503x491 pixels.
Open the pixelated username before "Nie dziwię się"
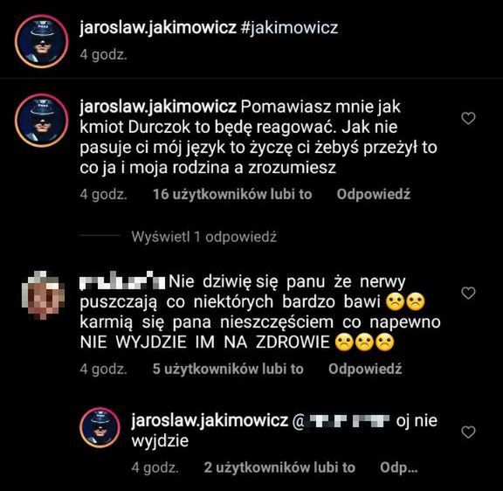pyautogui.click(x=122, y=281)
